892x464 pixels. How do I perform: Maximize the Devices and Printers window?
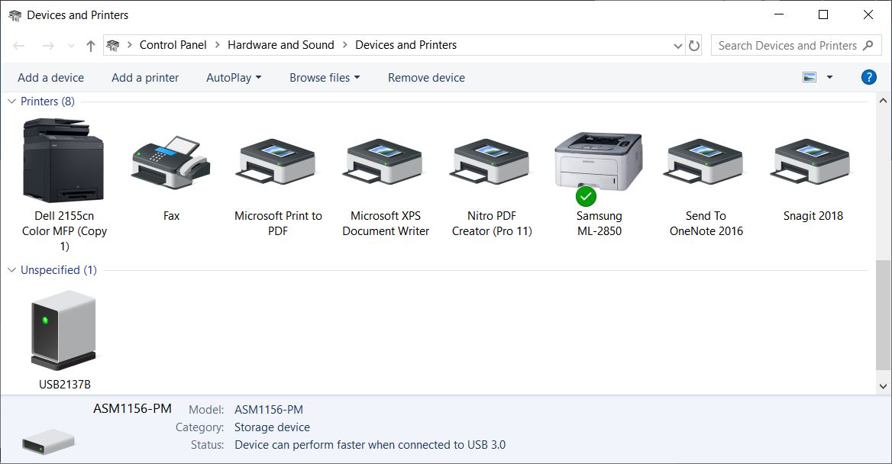[823, 14]
